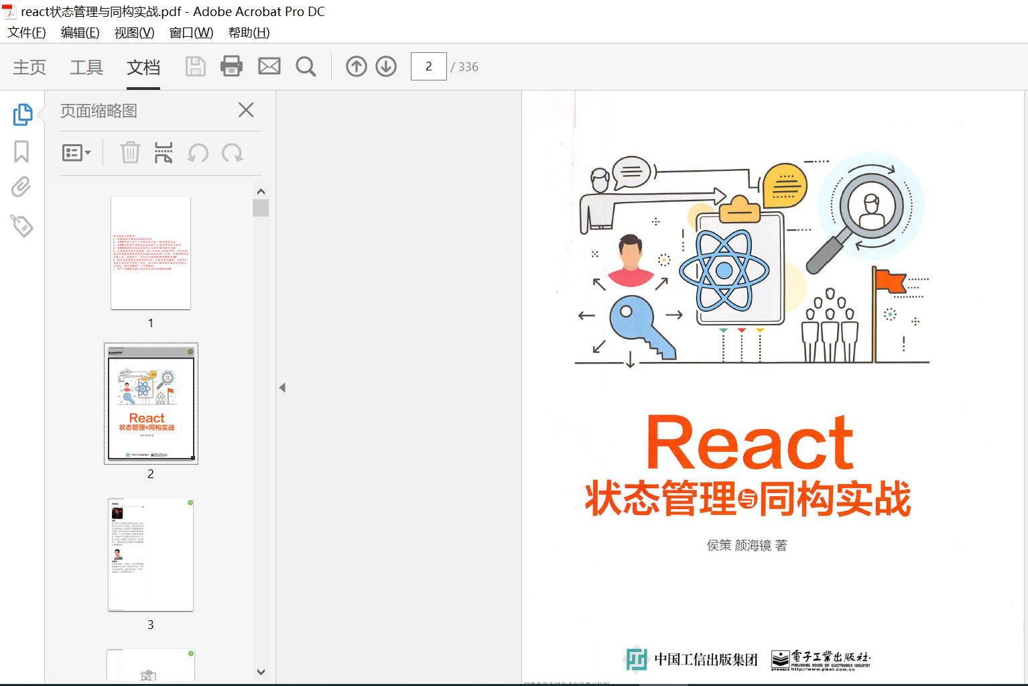Delete selected page with trash icon
Image resolution: width=1028 pixels, height=686 pixels.
coord(130,153)
